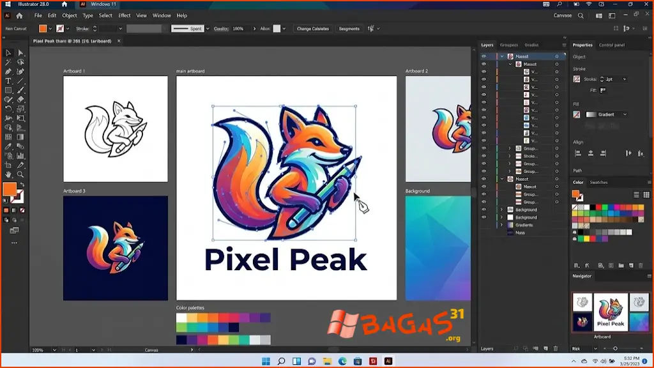Reset default fill and stroke icon
Screen dimensions: 654x368
tap(5, 201)
